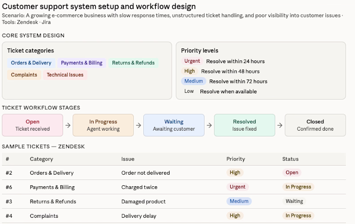Click the Technical Issues category tag

pos(65,75)
